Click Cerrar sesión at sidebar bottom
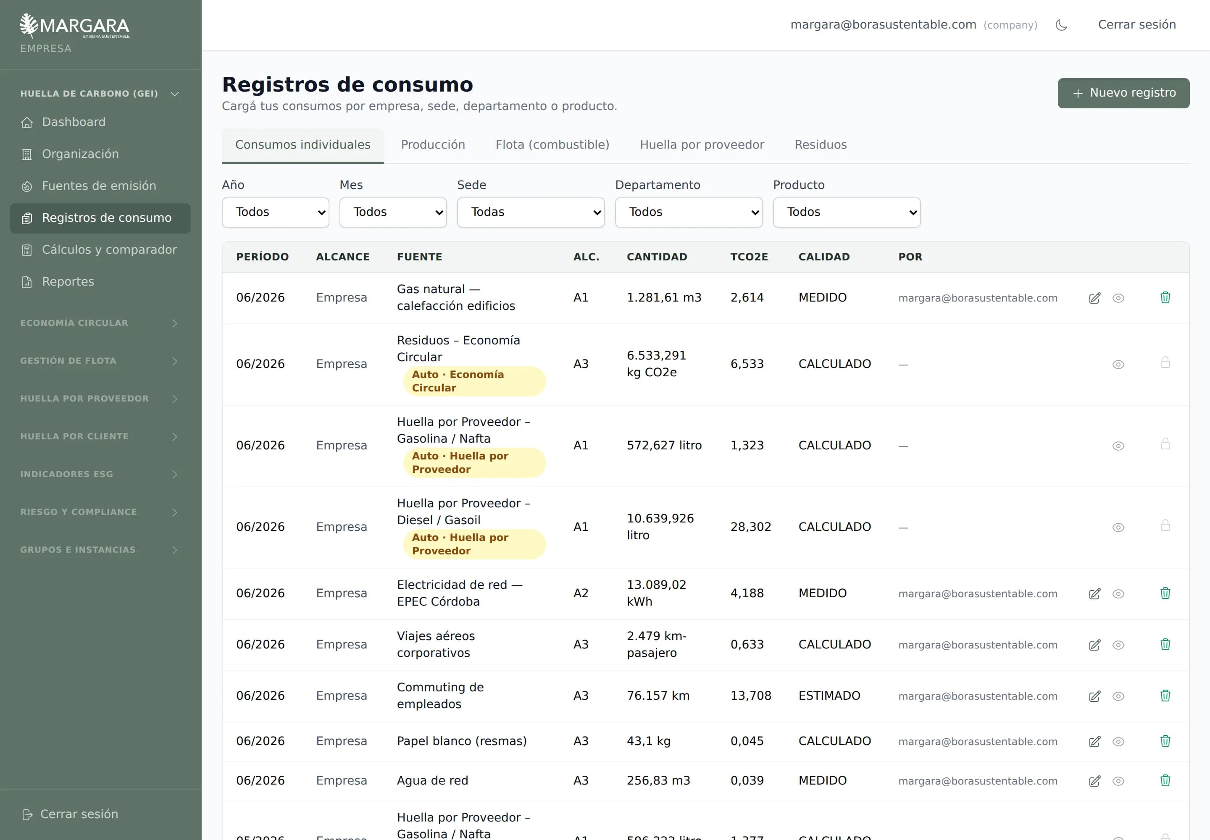This screenshot has width=1210, height=840. click(x=70, y=814)
